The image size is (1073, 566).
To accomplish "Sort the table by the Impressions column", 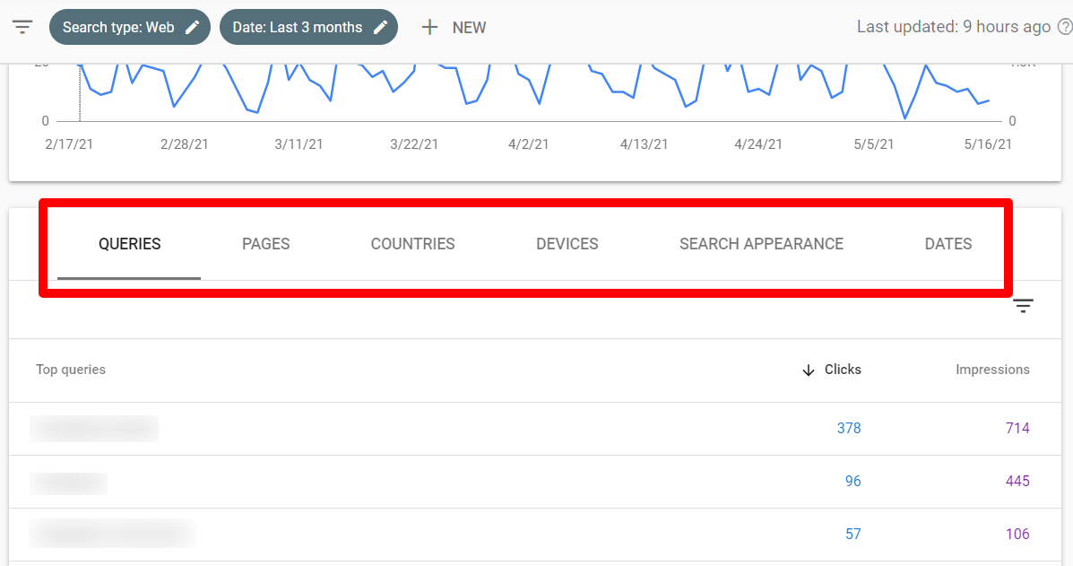I will click(x=992, y=370).
